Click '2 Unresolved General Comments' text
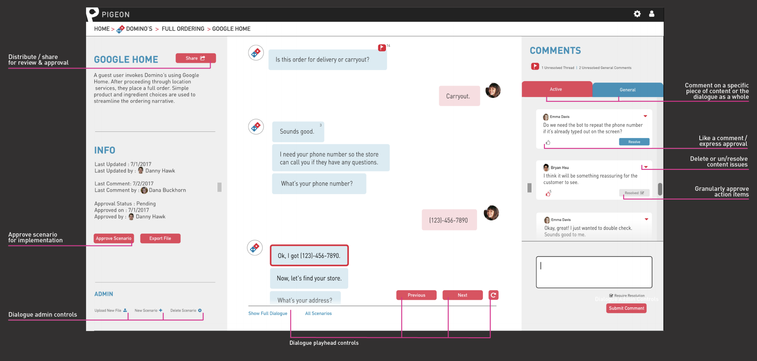This screenshot has width=757, height=361. click(605, 68)
